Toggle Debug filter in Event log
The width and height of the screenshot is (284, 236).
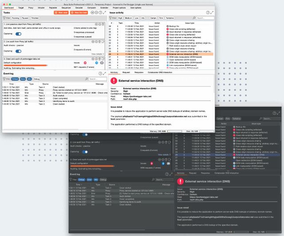[36, 79]
